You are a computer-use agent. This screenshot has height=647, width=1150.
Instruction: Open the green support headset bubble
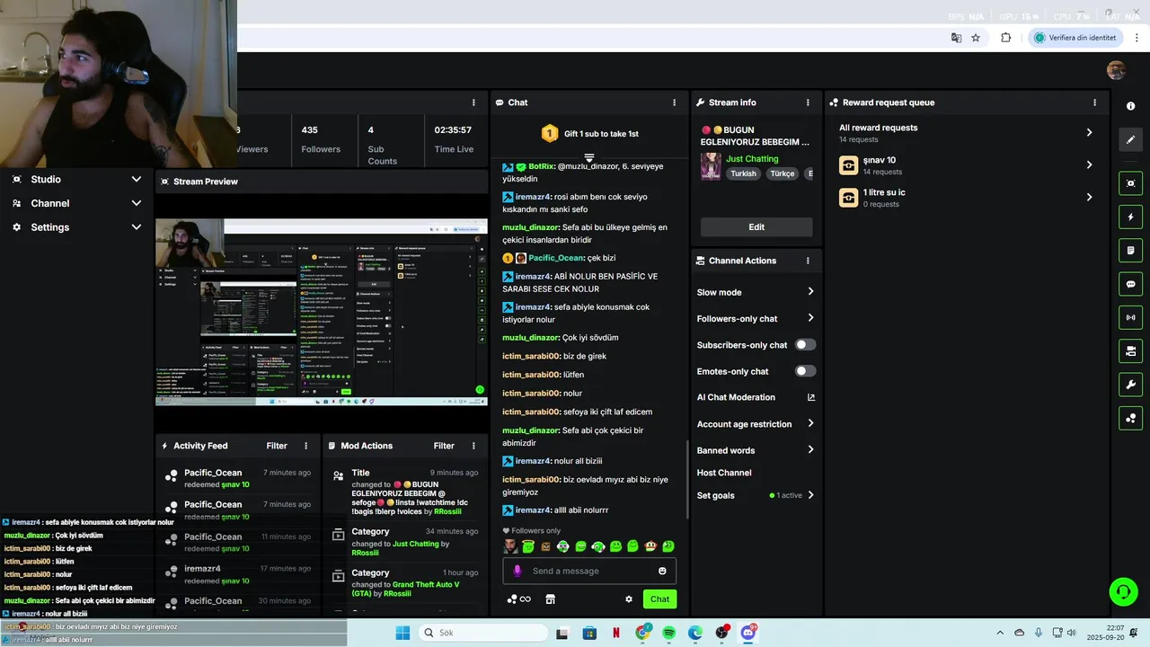(x=1123, y=591)
